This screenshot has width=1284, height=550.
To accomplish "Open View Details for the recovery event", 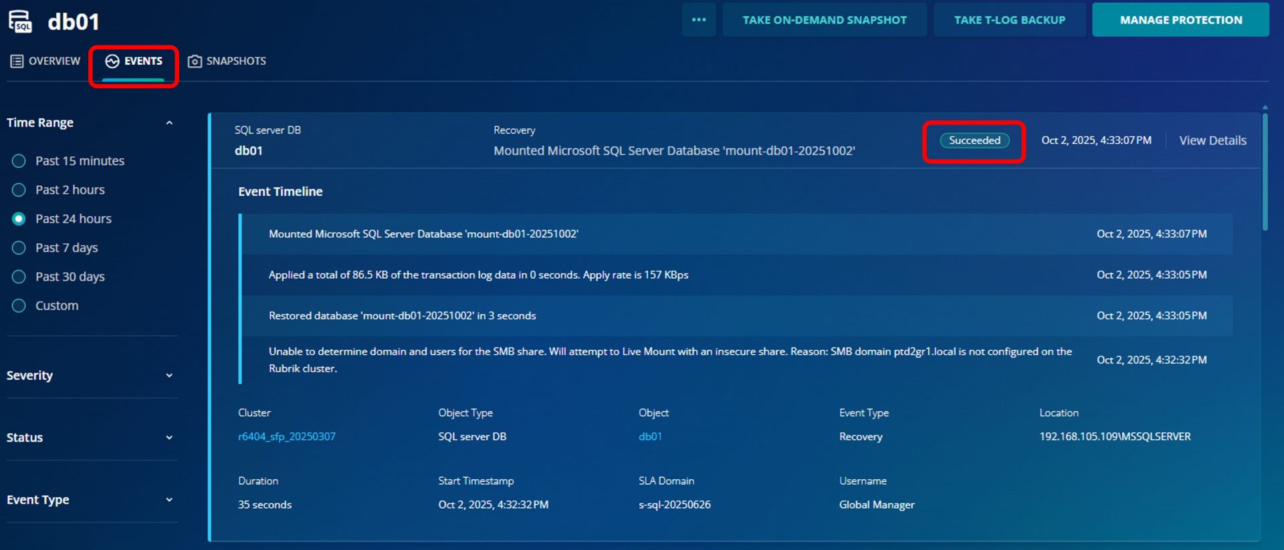I will pos(1212,140).
